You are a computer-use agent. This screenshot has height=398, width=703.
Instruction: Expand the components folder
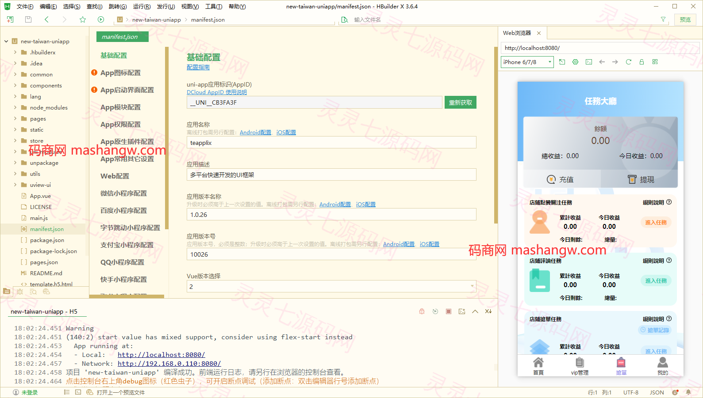(x=15, y=85)
